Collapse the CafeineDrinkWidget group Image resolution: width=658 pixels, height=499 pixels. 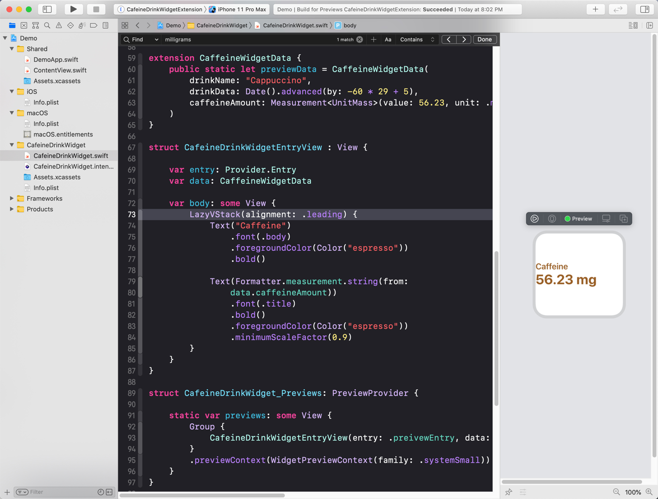12,145
